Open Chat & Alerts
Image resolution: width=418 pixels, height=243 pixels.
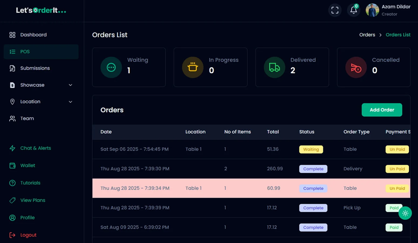pyautogui.click(x=35, y=148)
